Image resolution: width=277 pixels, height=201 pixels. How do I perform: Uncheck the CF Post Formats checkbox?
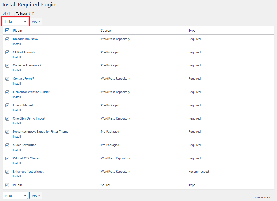[x=7, y=52]
